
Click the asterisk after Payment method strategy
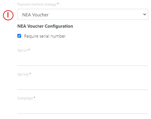coord(58,4)
